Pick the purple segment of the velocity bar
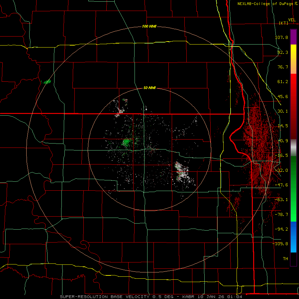The image size is (299, 299). [293, 37]
